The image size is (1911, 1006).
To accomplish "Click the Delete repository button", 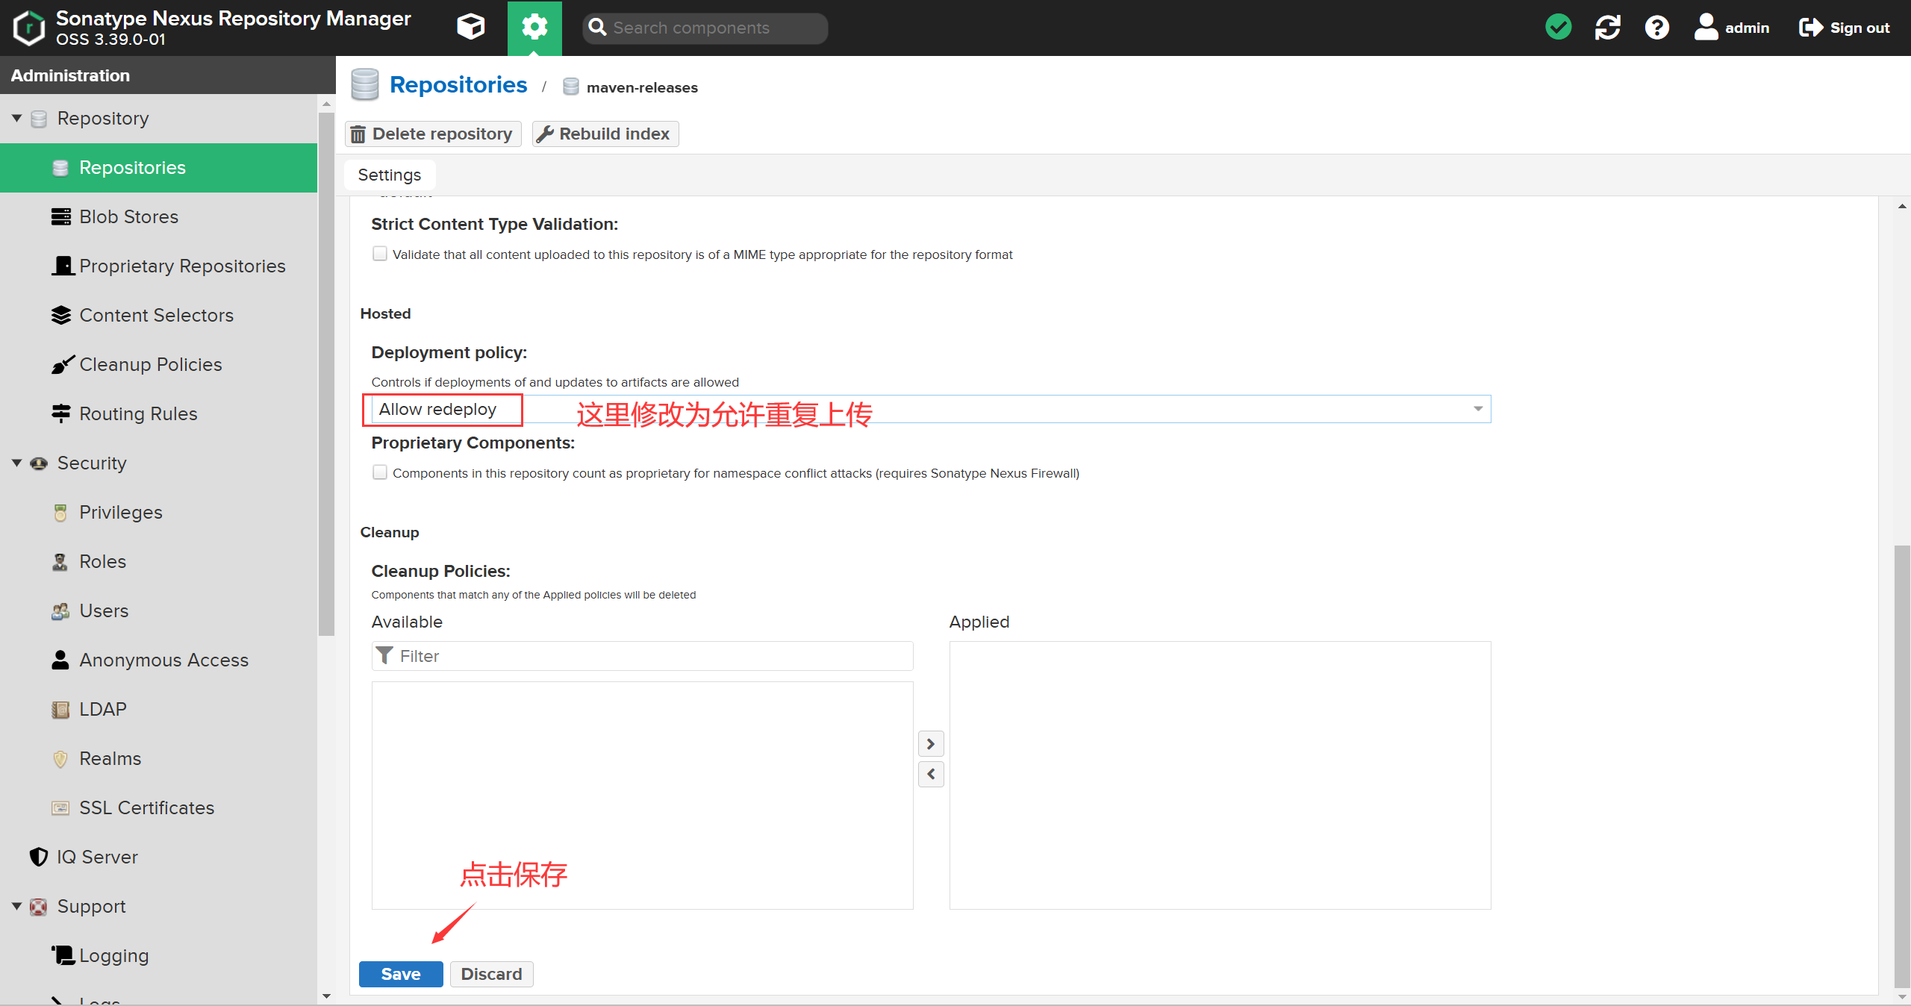I will pyautogui.click(x=433, y=134).
